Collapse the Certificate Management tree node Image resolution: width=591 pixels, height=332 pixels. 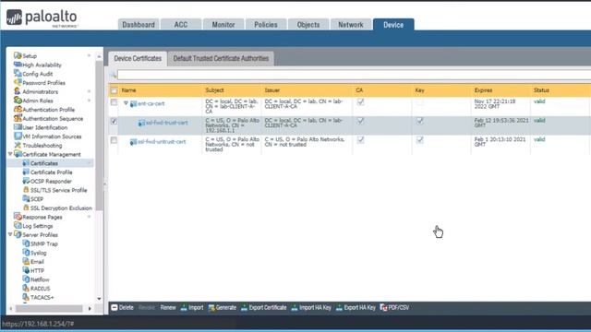click(10, 154)
